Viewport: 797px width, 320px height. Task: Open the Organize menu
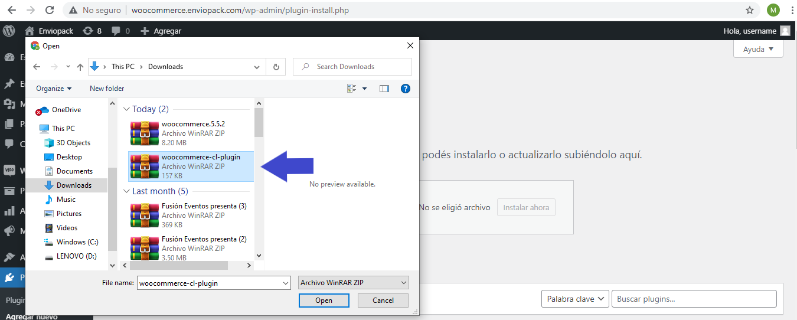point(54,89)
